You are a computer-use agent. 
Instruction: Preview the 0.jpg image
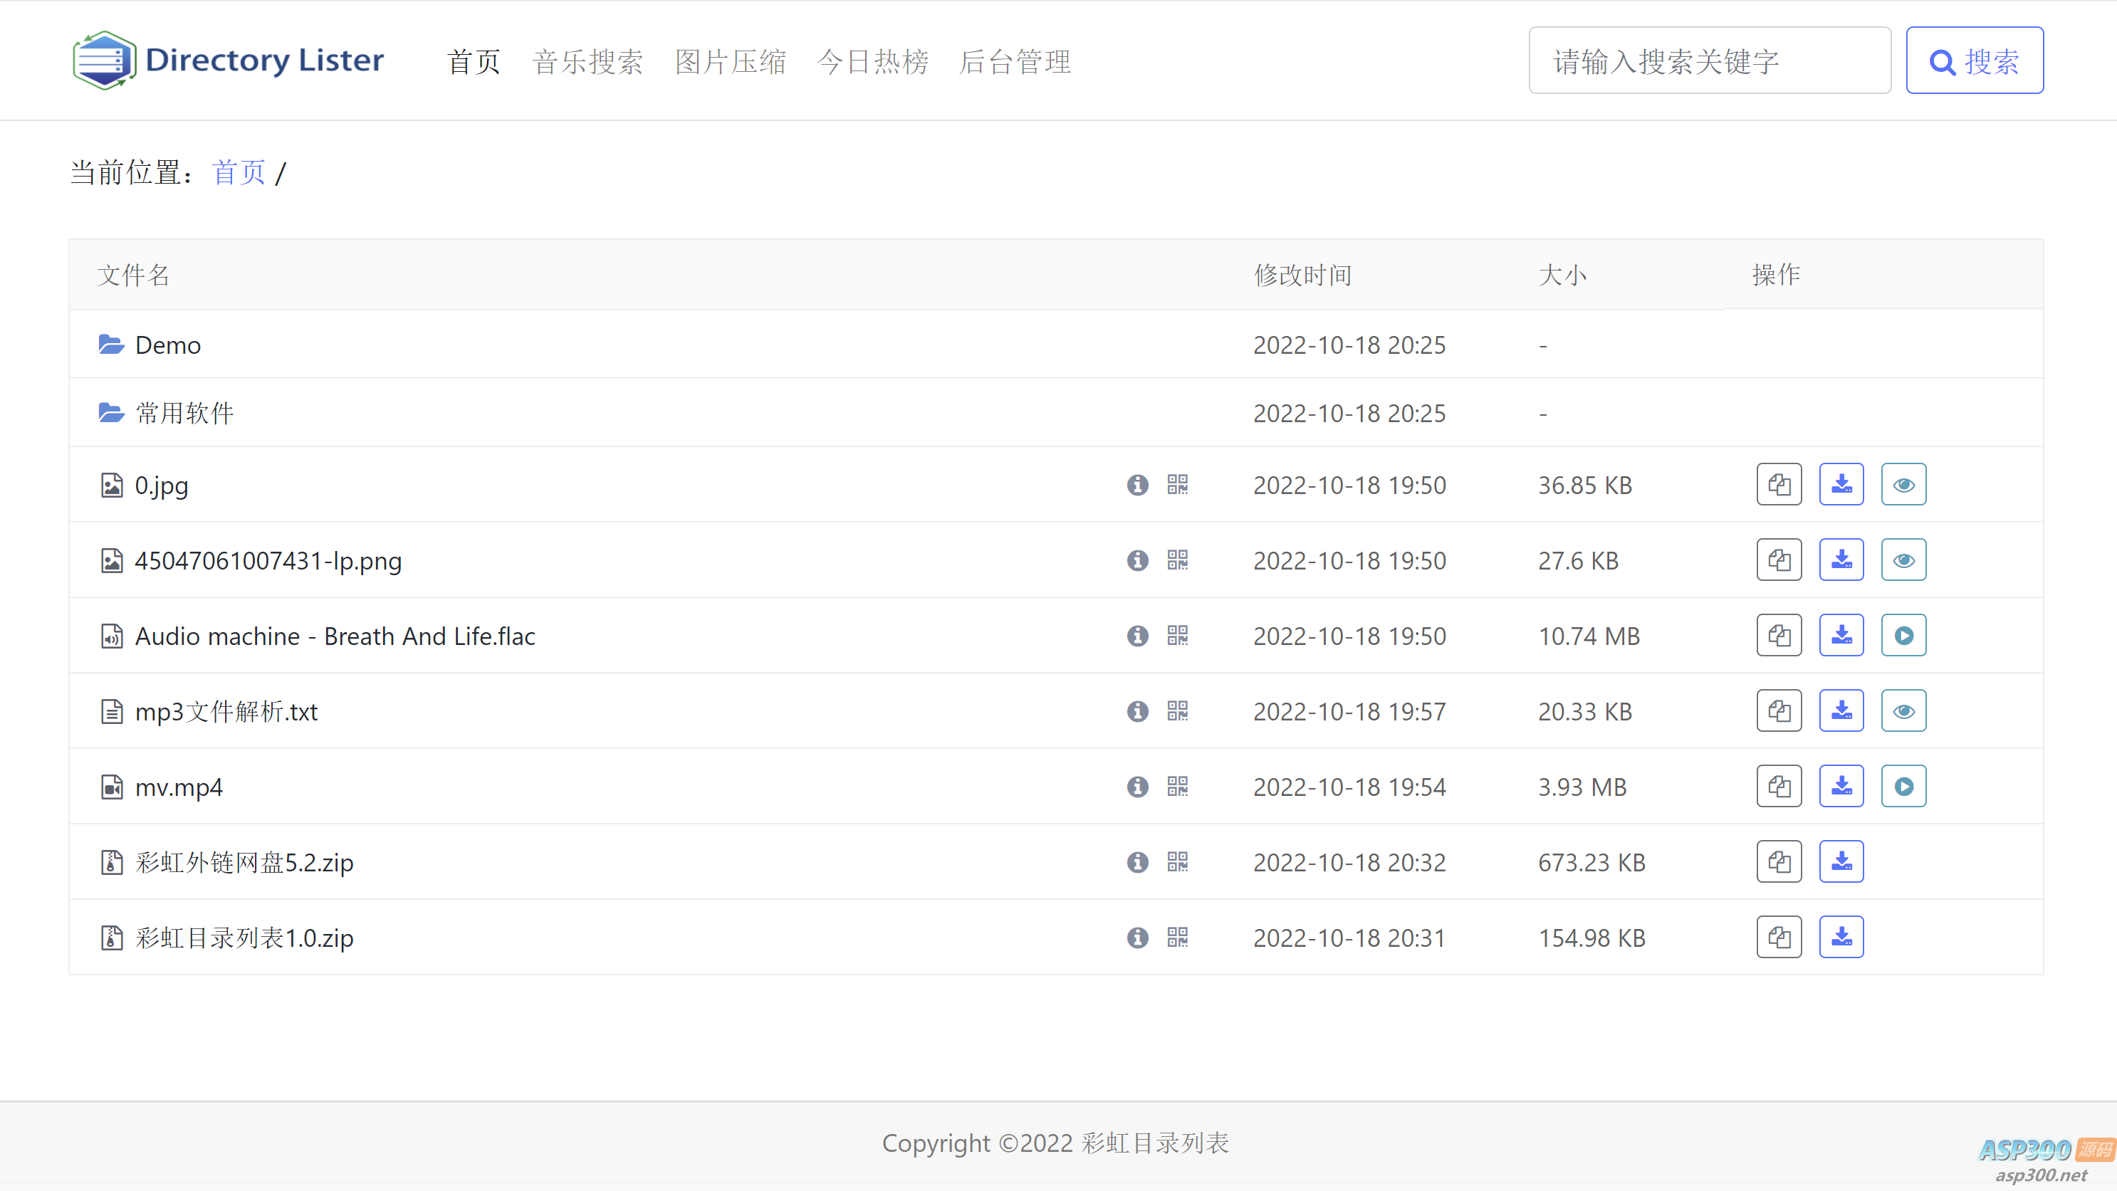point(1903,485)
